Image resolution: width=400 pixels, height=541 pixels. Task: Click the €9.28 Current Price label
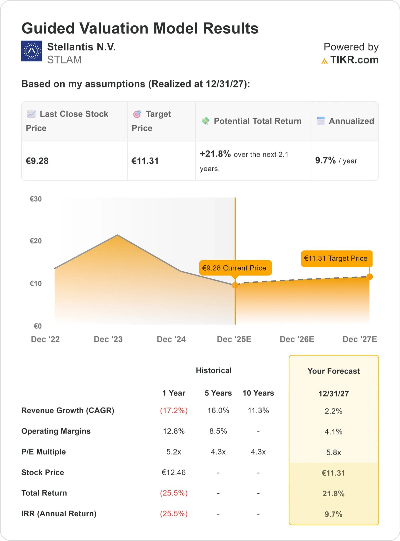pyautogui.click(x=234, y=268)
